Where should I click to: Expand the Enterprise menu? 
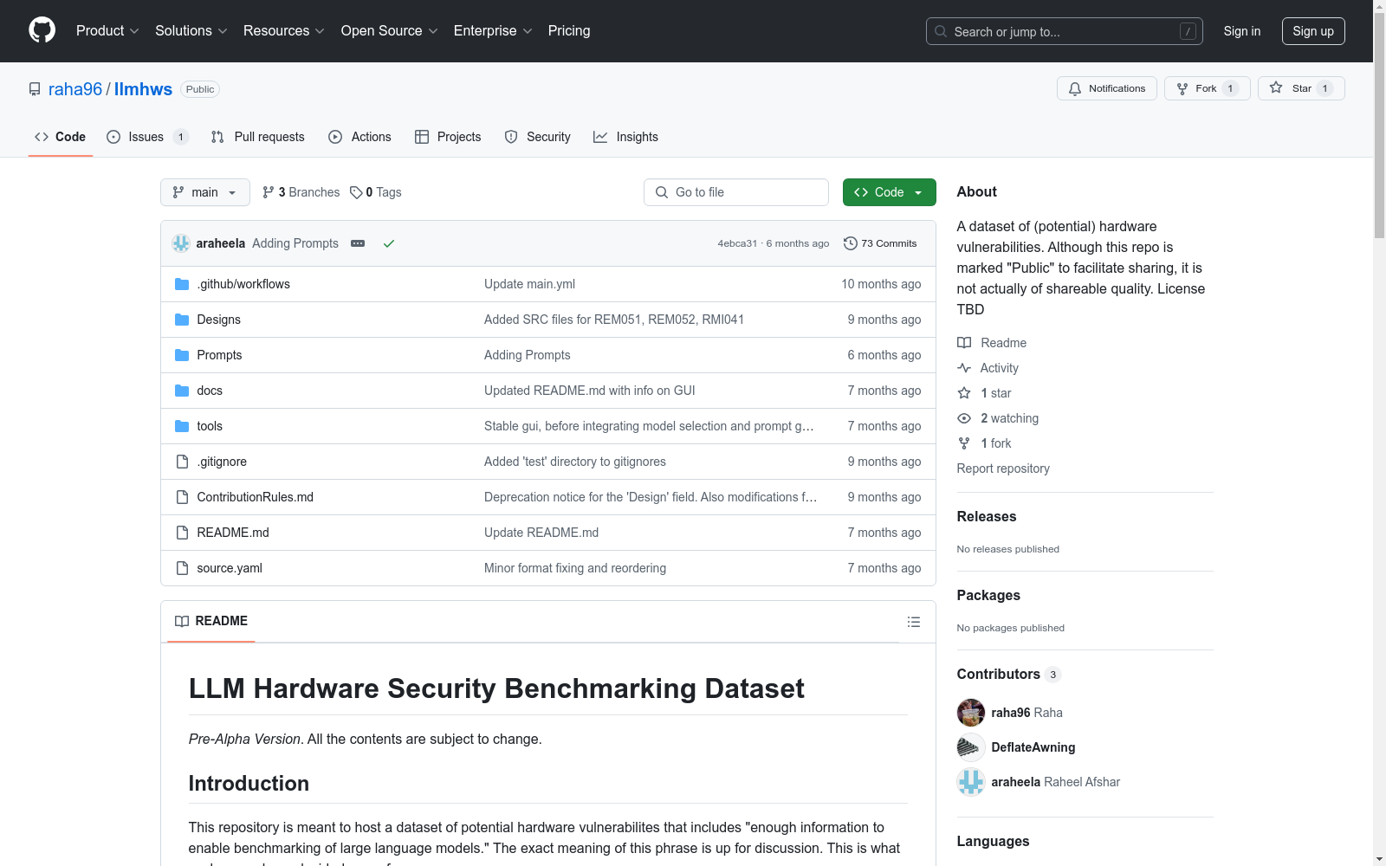tap(493, 31)
